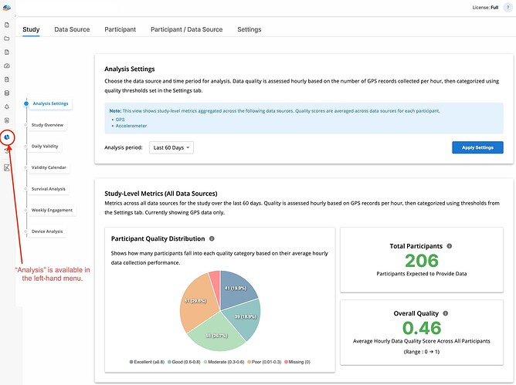Switch to the Data Source tab
The height and width of the screenshot is (385, 516).
pos(72,29)
